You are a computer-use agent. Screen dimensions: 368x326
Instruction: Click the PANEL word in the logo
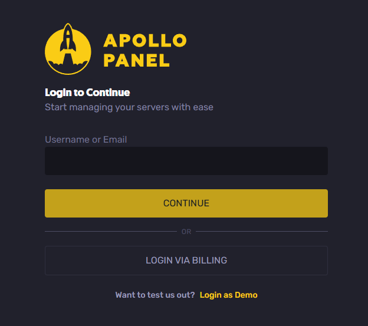[x=136, y=61]
